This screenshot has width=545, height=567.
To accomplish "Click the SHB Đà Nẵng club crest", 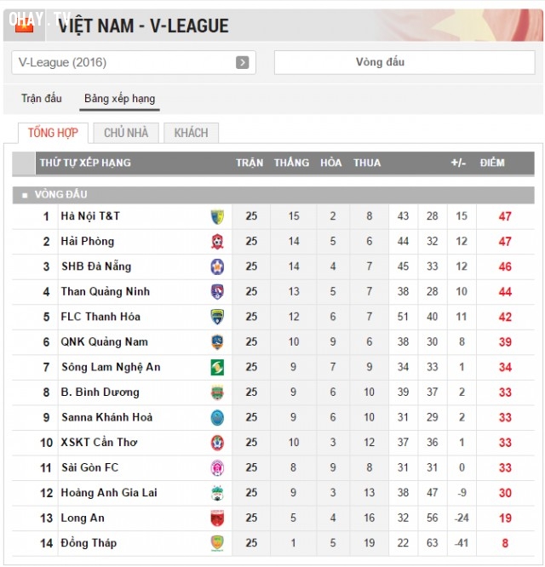I will click(x=217, y=266).
